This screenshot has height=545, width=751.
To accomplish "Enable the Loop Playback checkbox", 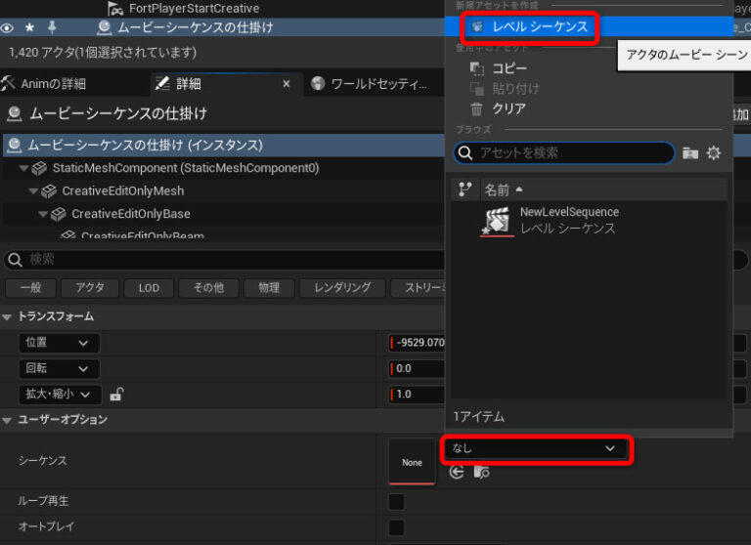I will coord(396,502).
